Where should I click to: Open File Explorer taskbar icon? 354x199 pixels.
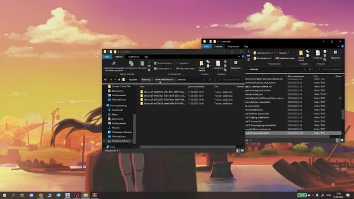click(86, 195)
